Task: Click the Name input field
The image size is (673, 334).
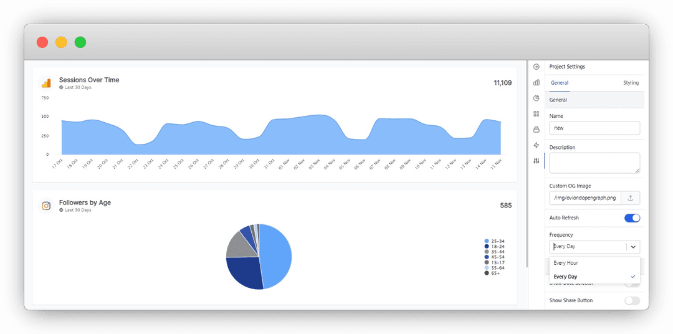Action: [x=594, y=128]
